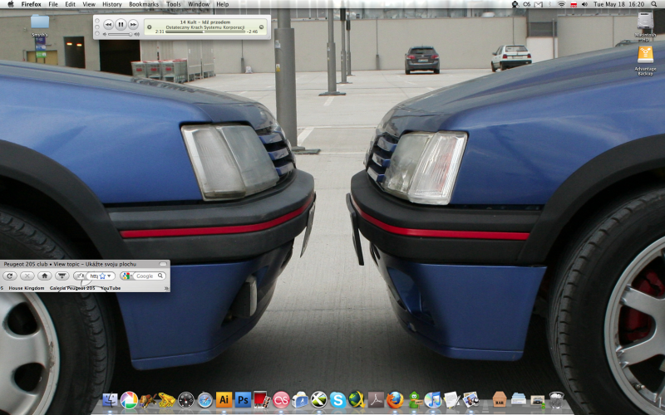Open the Firefox Downloads toolbar button
This screenshot has height=415, width=665.
point(62,276)
